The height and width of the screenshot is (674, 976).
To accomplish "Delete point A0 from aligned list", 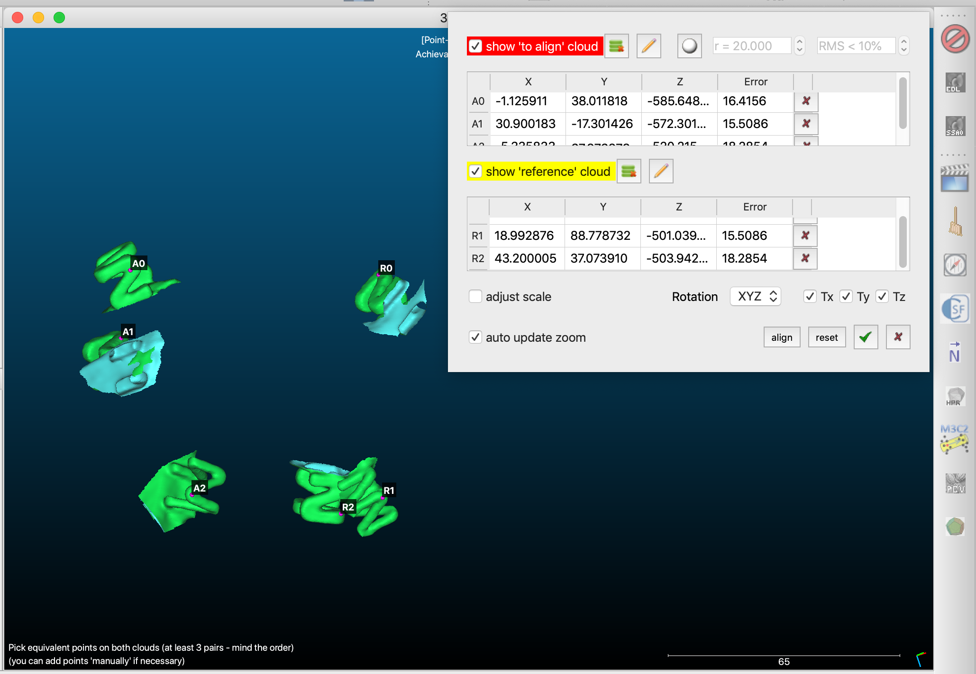I will click(x=806, y=101).
